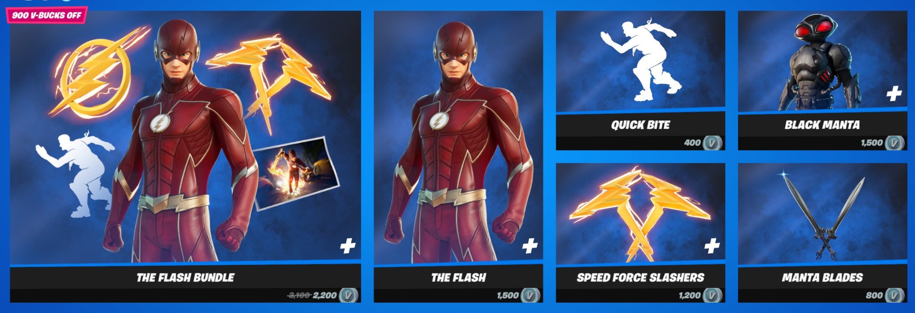Open The Flash outfit name label
This screenshot has height=313, width=915.
[x=458, y=277]
